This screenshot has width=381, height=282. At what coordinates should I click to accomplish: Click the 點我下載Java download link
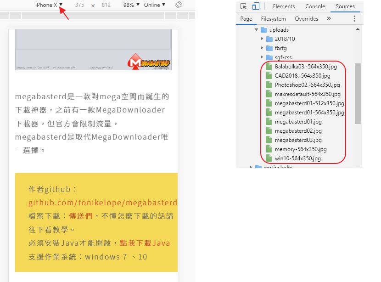pos(145,243)
